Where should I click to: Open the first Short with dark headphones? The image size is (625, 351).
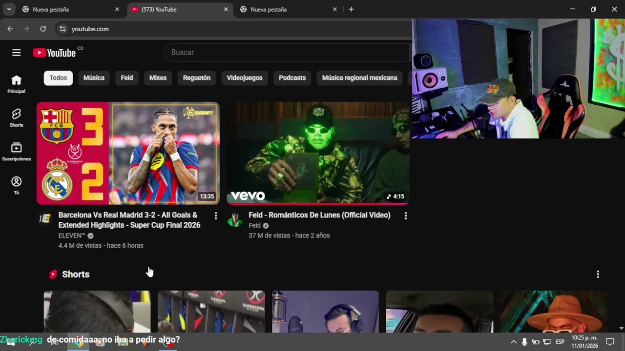(x=97, y=312)
